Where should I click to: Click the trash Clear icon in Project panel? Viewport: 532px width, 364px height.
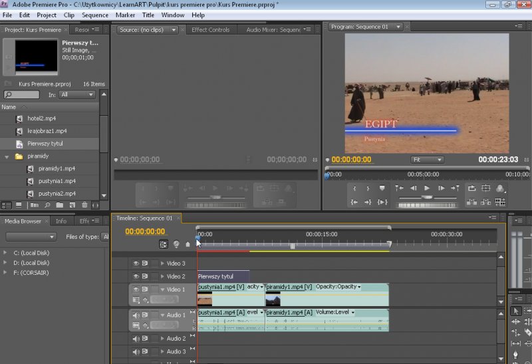click(84, 205)
